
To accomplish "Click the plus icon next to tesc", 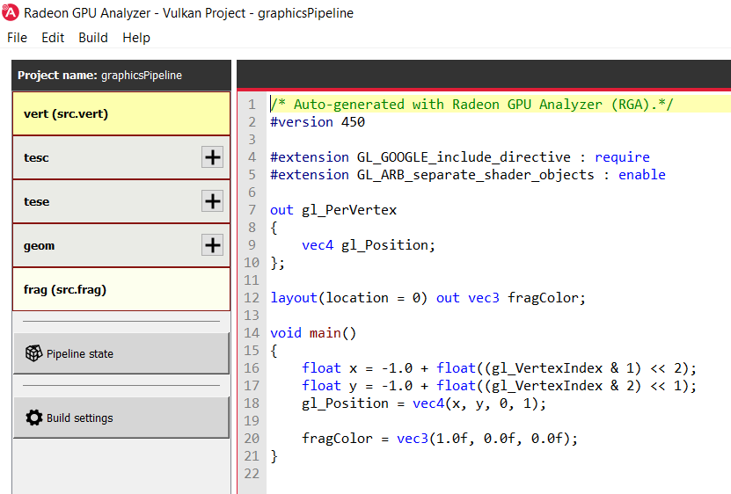I will (x=212, y=157).
